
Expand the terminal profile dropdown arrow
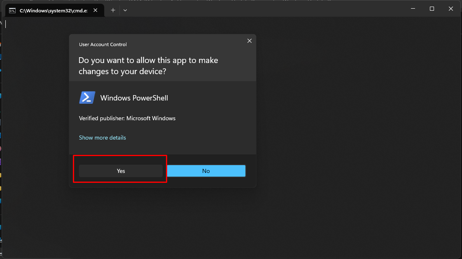coord(125,10)
